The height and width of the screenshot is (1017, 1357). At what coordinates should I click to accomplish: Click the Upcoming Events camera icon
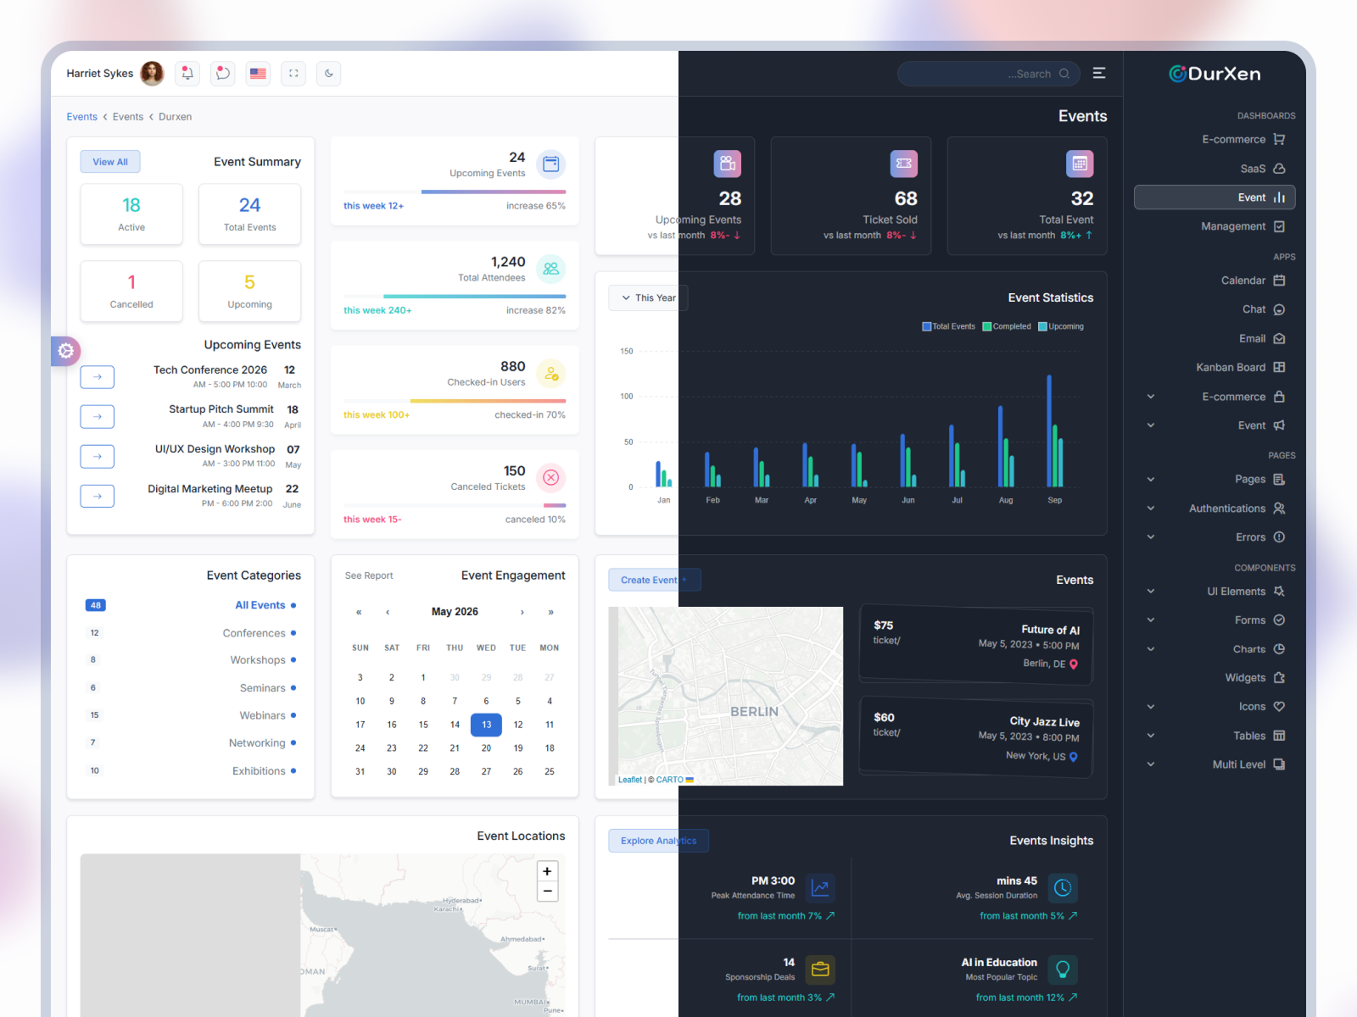click(x=728, y=164)
